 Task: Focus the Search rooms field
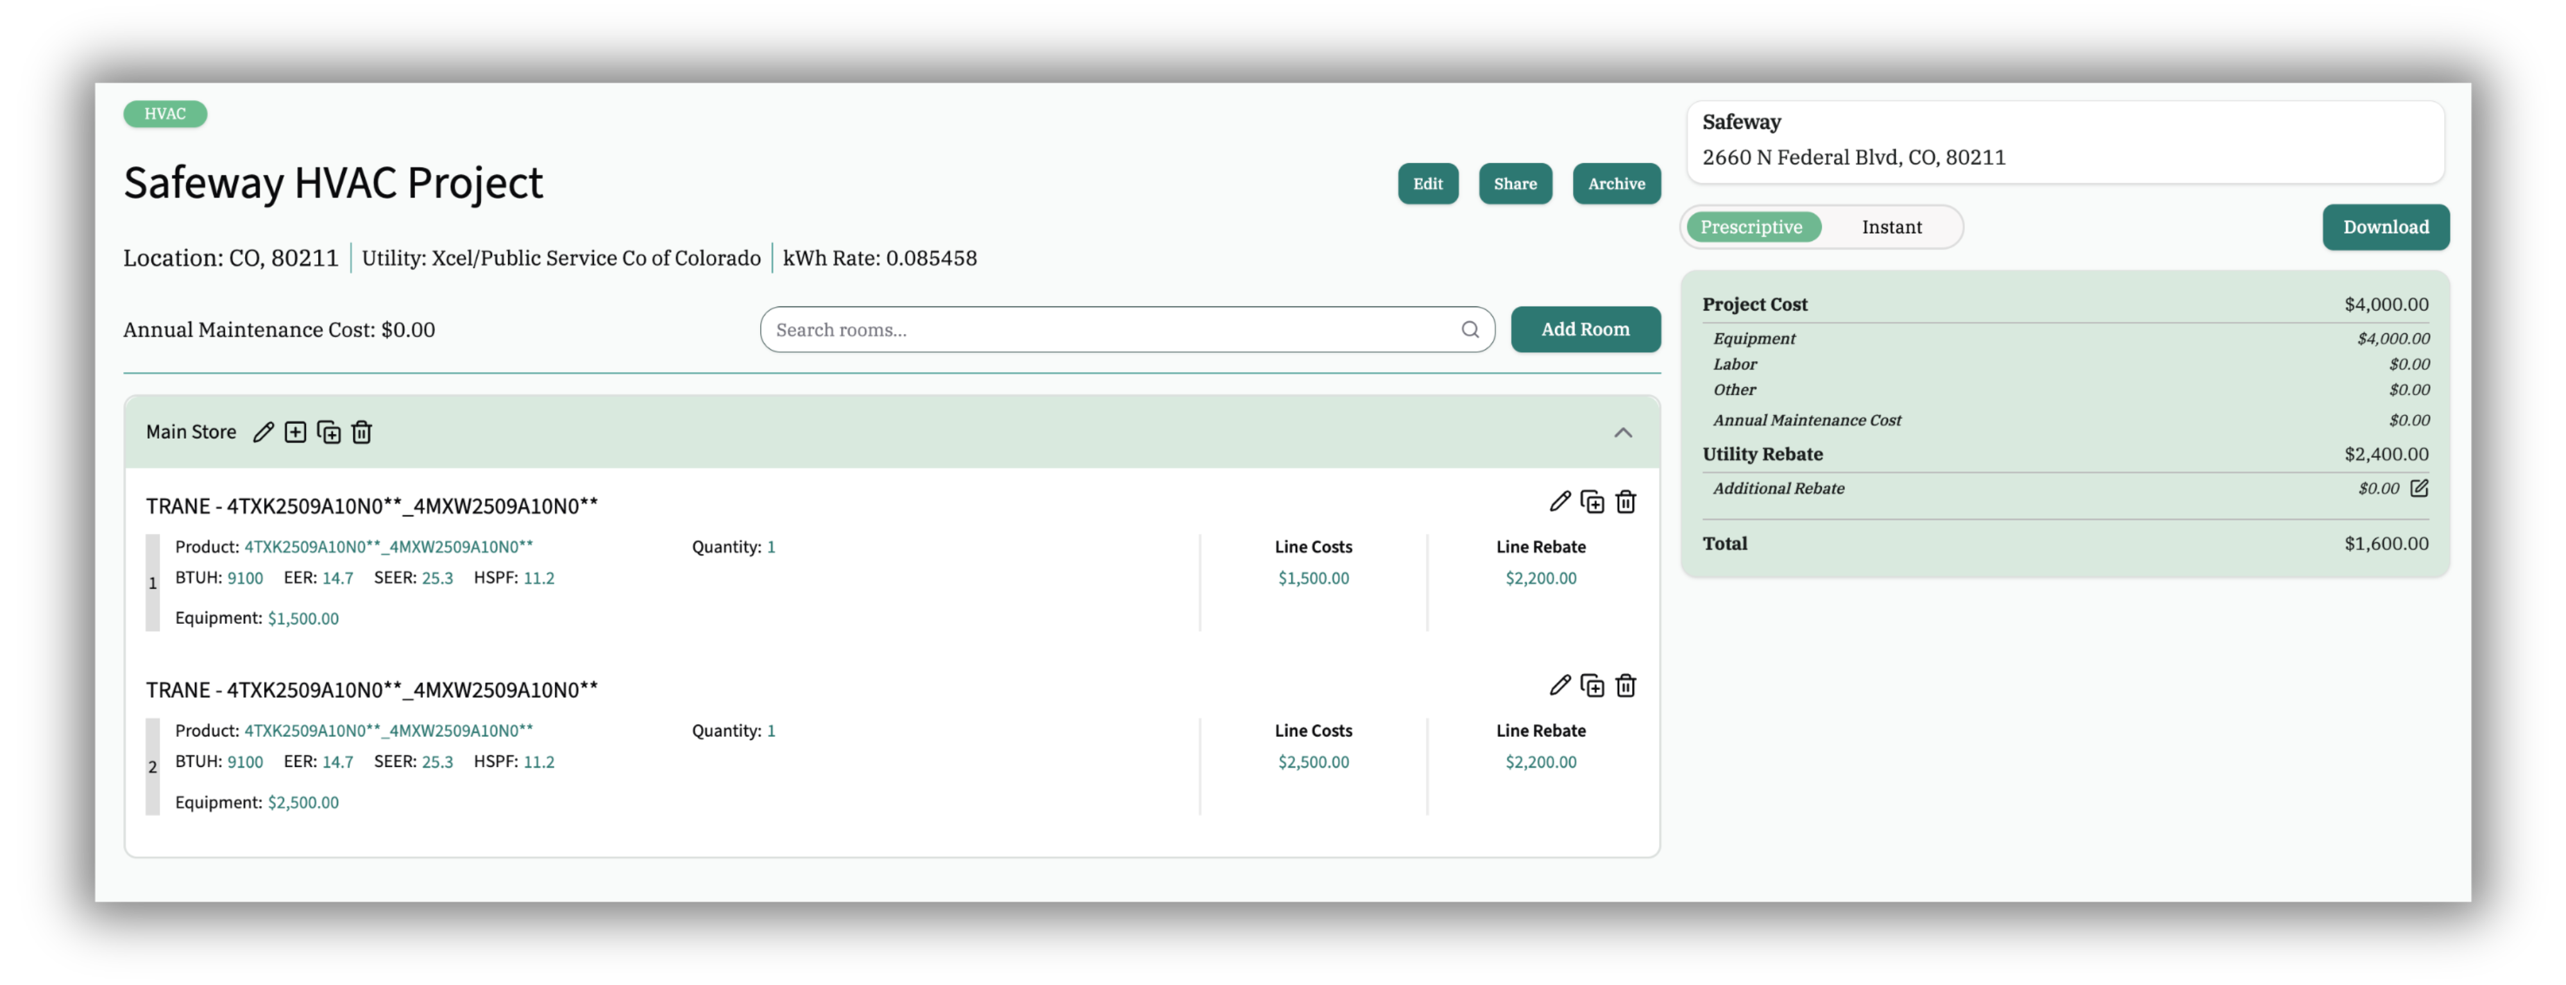pyautogui.click(x=1106, y=330)
